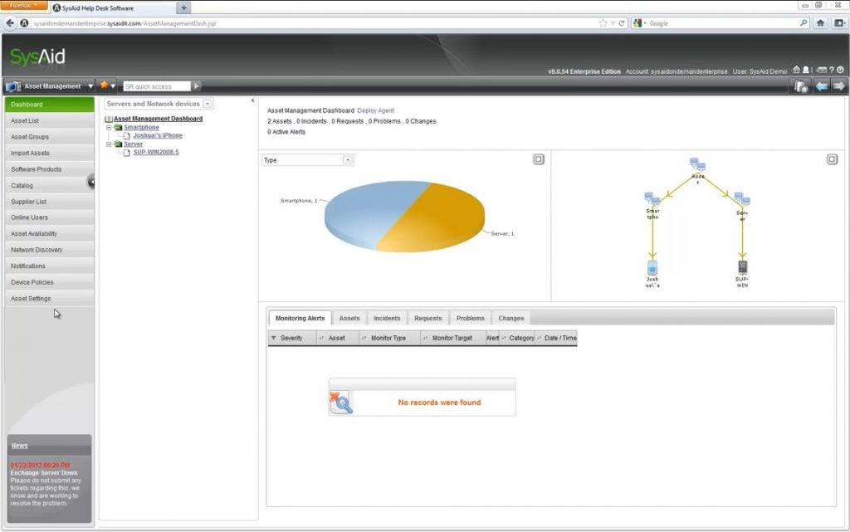Collapse the Smartphone tree node

108,127
